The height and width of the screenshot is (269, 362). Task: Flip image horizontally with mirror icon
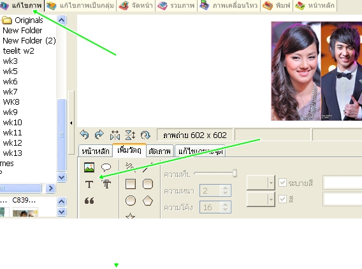click(115, 135)
